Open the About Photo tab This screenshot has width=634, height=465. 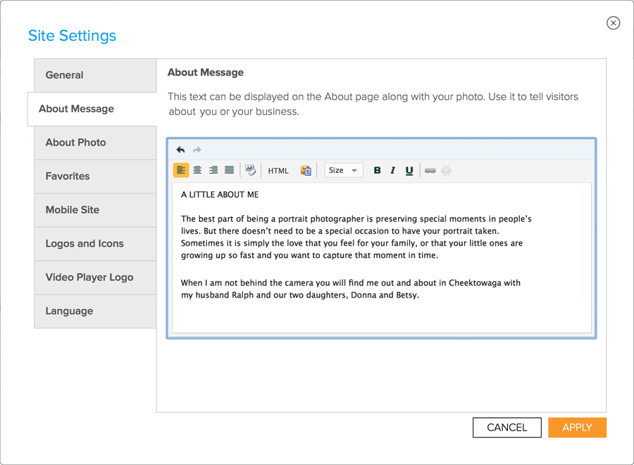pos(95,143)
